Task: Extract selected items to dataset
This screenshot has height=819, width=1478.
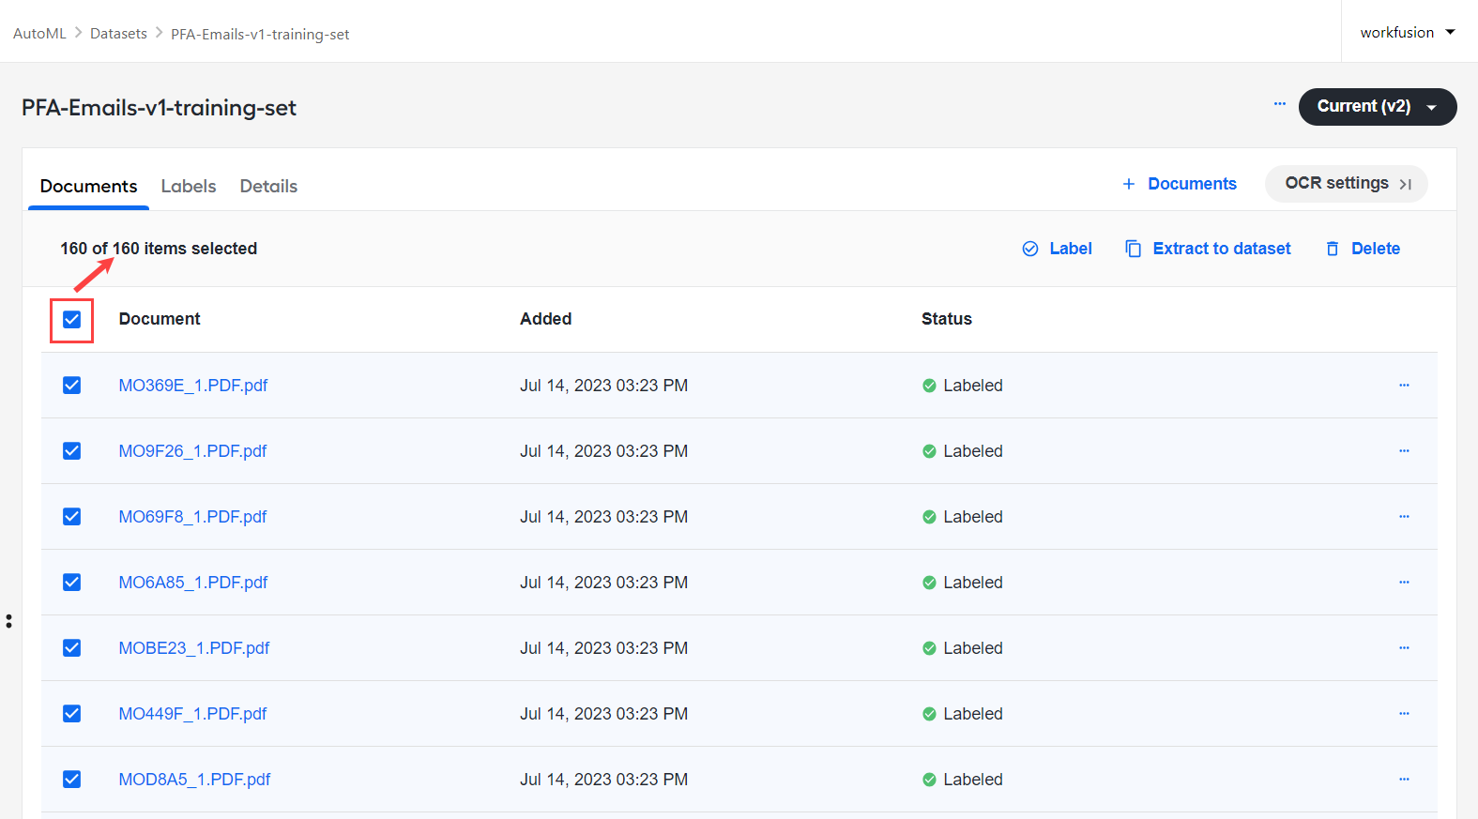Action: pyautogui.click(x=1208, y=249)
